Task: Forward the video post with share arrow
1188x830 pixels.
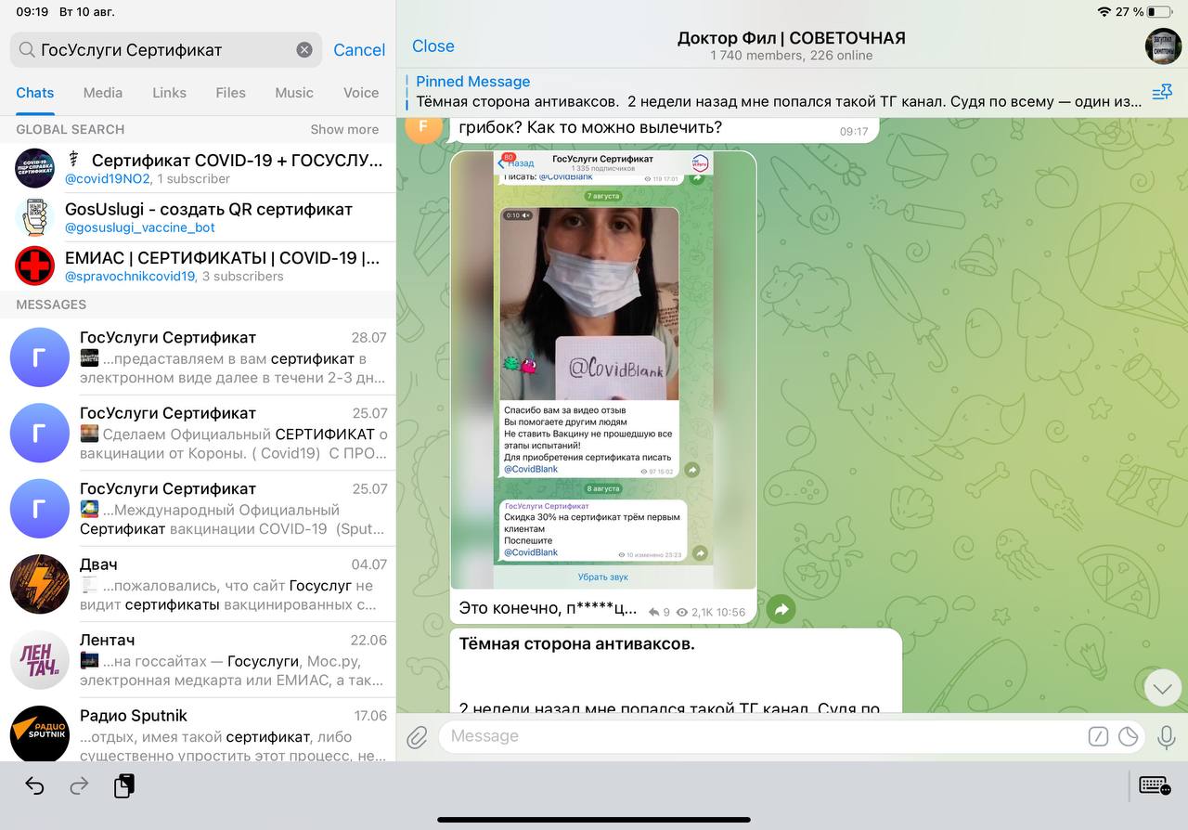Action: point(781,610)
